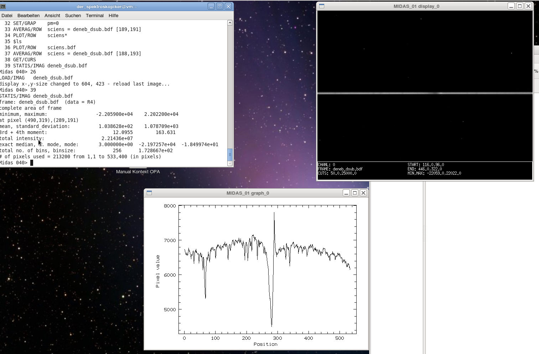Viewport: 539px width, 354px height.
Task: Minimize the der_spektroskopiker terminal window
Action: 211,6
